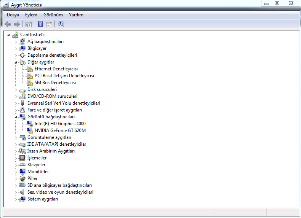
Task: Click the mouse icon for Fare ve diğer işaret aygıtları
Action: (x=22, y=110)
